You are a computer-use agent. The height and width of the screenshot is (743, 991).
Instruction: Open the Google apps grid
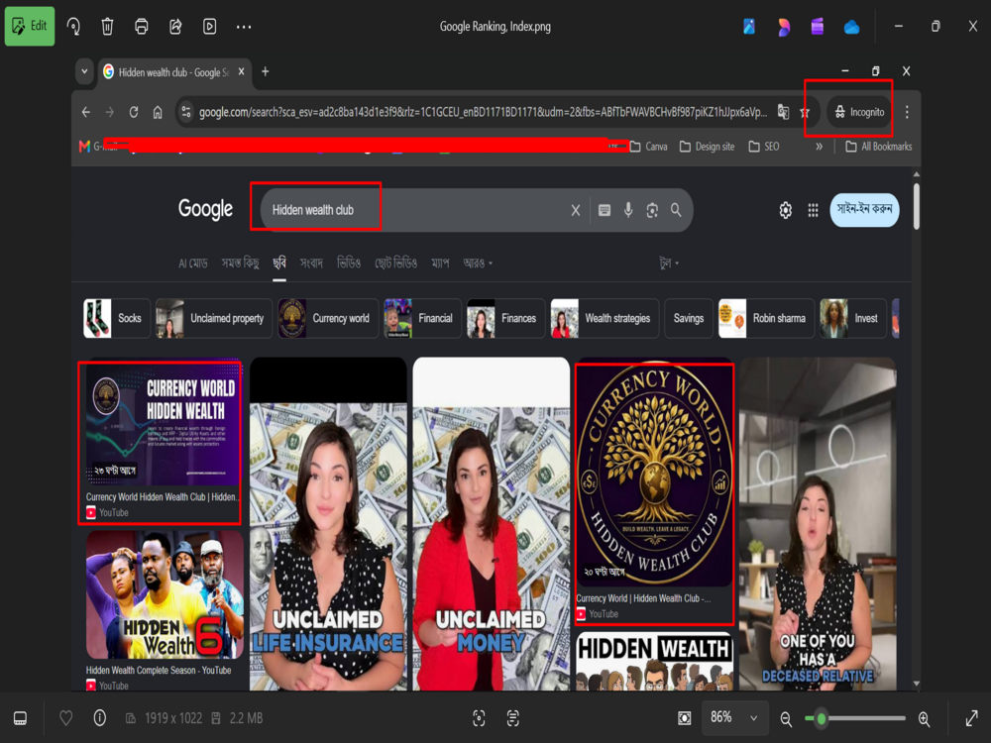[x=814, y=210]
